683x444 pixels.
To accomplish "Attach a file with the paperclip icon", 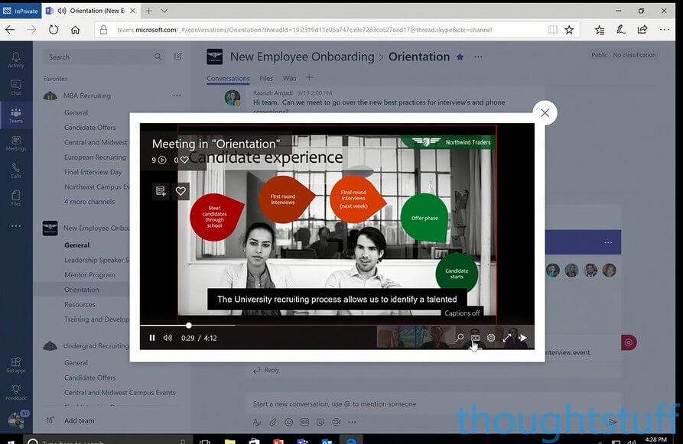I will [x=273, y=422].
